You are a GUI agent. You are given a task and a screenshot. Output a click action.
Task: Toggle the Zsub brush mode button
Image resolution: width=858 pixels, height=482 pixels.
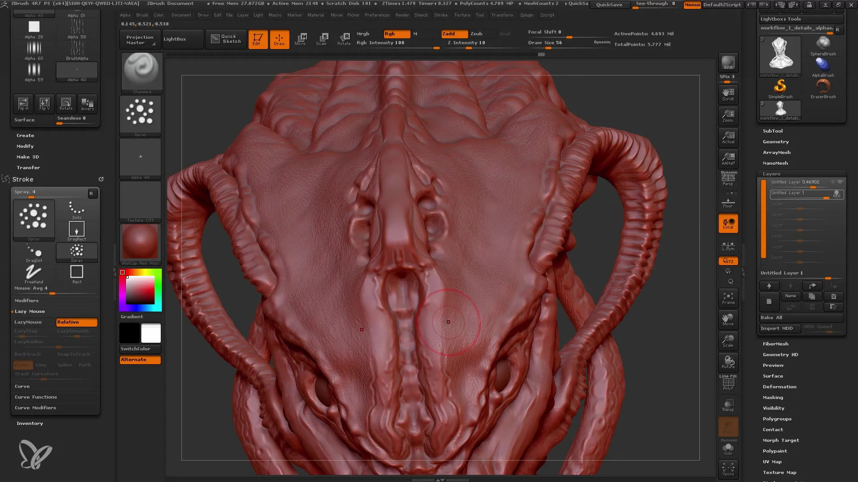(477, 33)
